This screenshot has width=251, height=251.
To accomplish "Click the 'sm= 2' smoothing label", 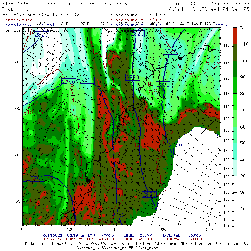I will [222, 25].
